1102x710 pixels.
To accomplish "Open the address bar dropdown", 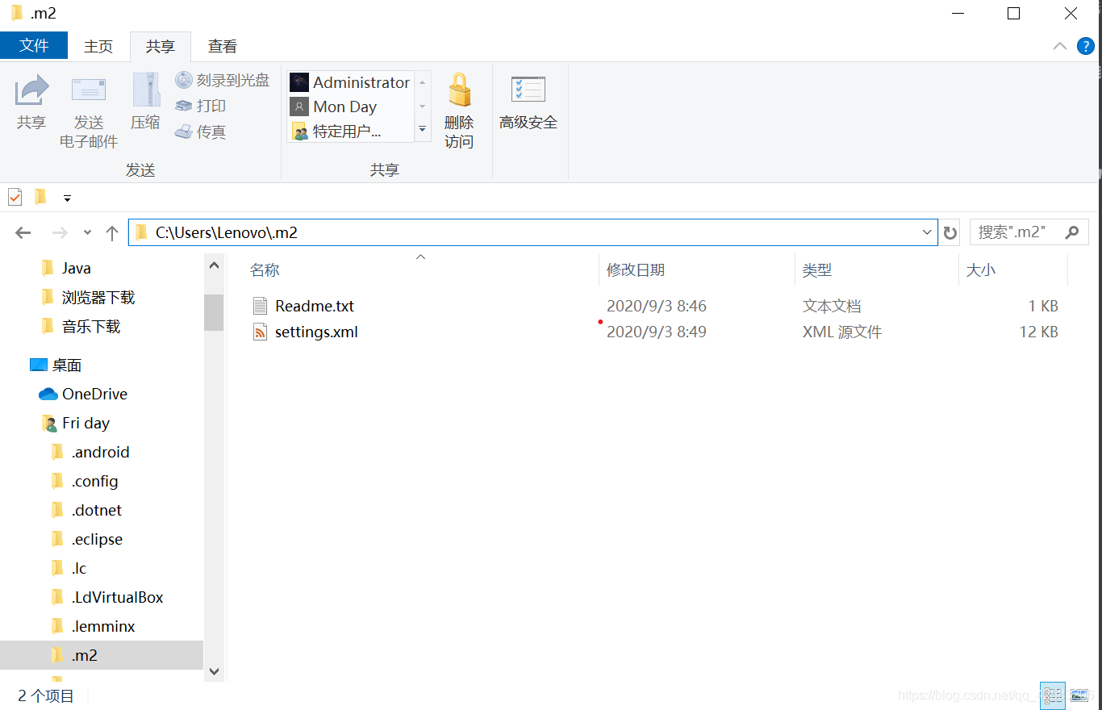I will coord(927,232).
